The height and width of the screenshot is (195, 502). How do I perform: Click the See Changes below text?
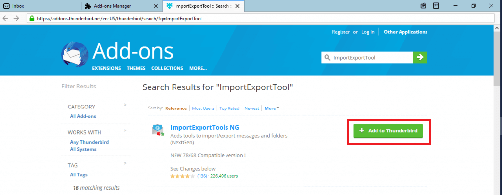(193, 169)
